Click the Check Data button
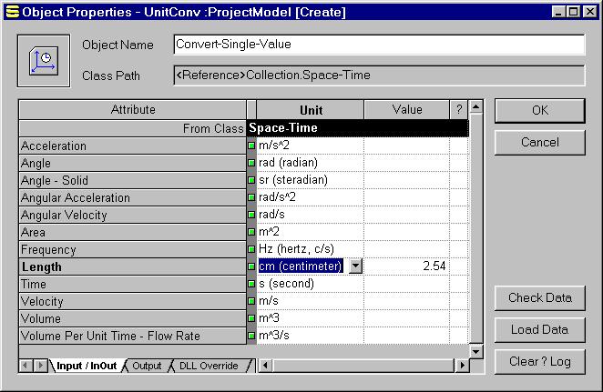The width and height of the screenshot is (603, 392). (539, 297)
